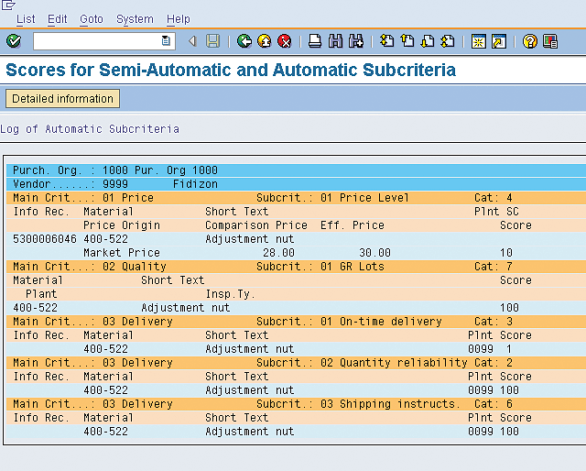Open the List menu
The width and height of the screenshot is (586, 471).
click(26, 18)
